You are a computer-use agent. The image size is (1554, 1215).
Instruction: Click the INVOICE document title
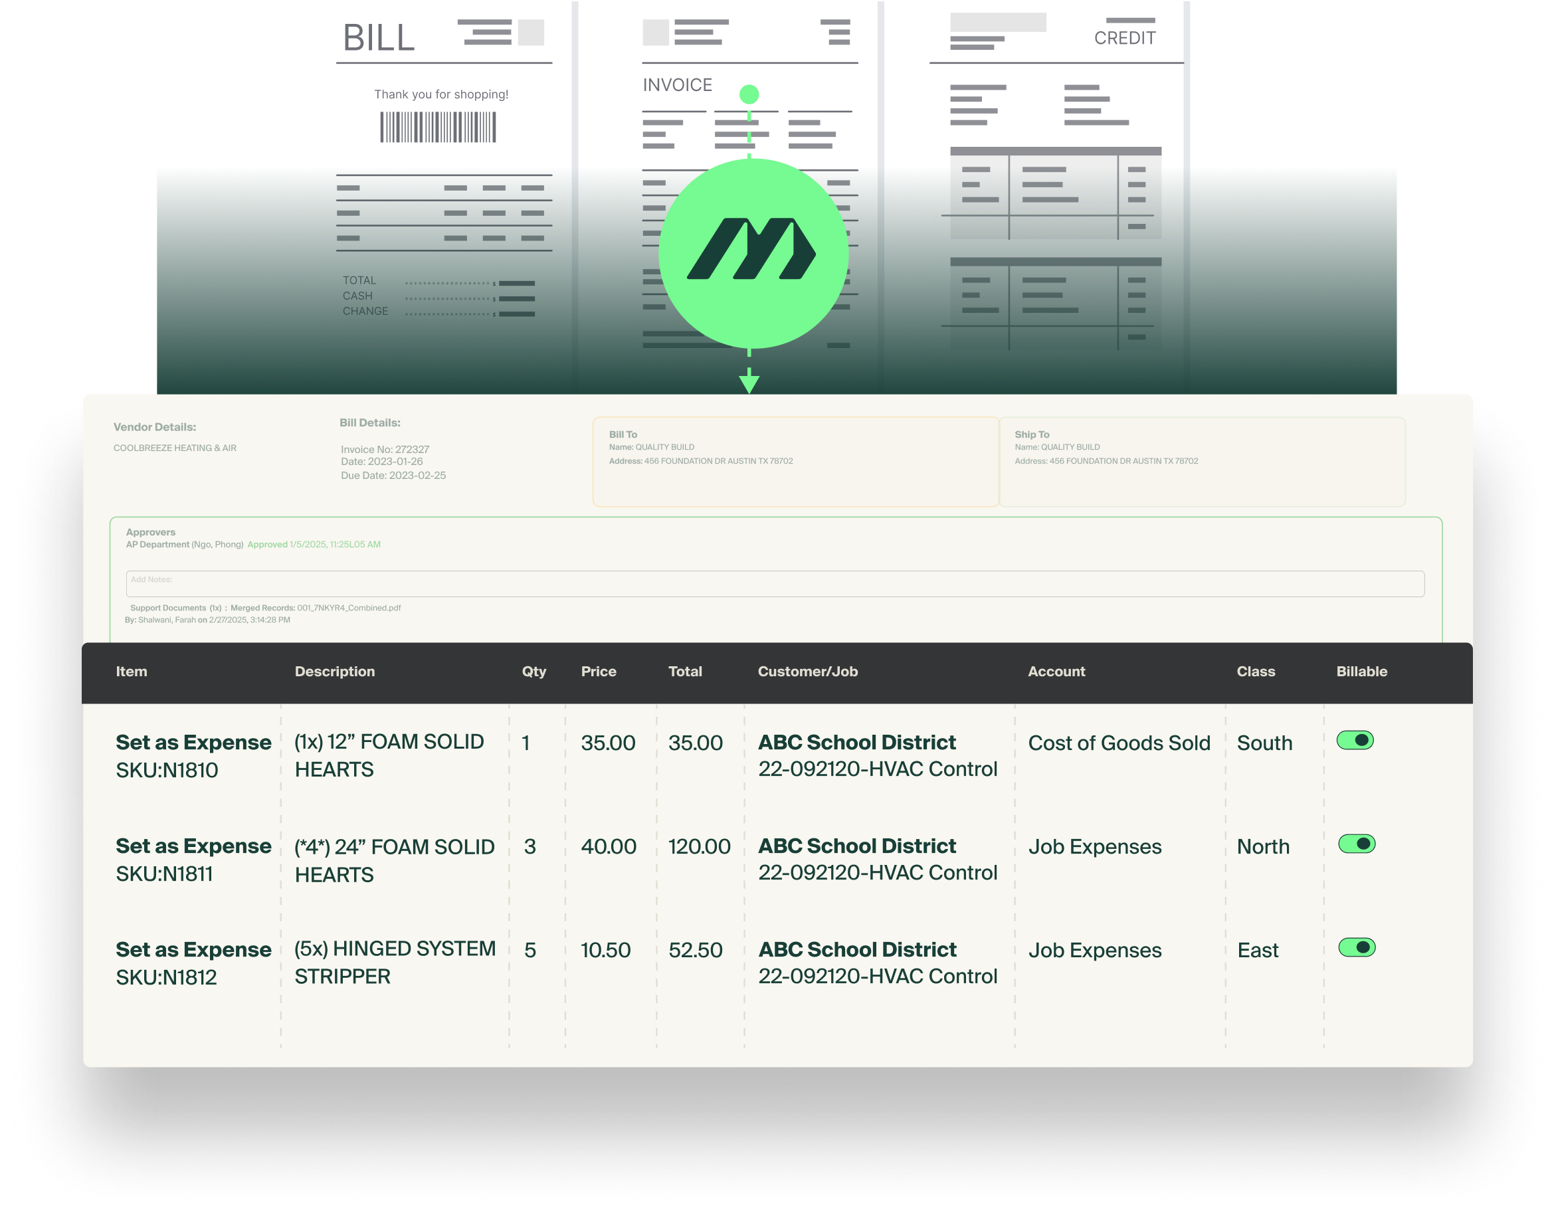click(678, 84)
